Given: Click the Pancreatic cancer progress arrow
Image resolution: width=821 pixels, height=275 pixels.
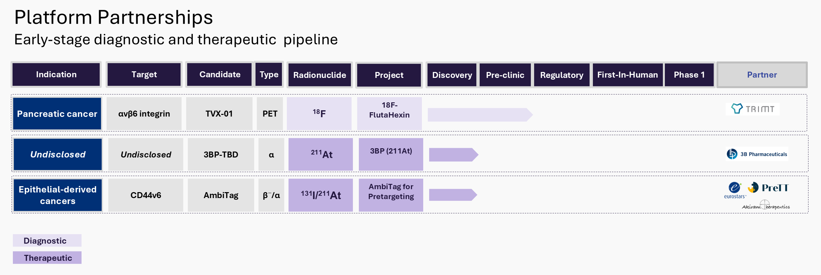Looking at the screenshot, I should point(479,115).
